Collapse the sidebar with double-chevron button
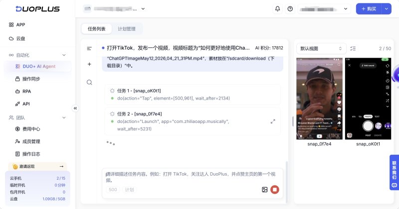 [75, 108]
